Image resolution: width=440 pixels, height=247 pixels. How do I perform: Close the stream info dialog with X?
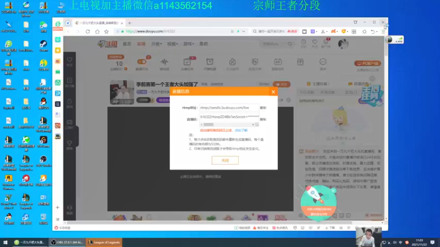tap(273, 92)
